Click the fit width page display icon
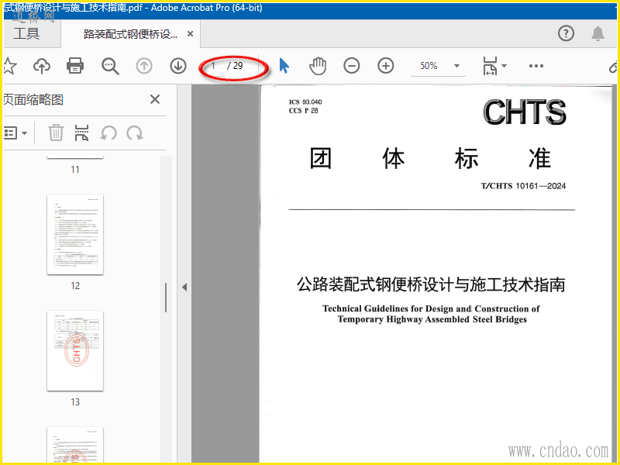Image resolution: width=620 pixels, height=465 pixels. [490, 66]
